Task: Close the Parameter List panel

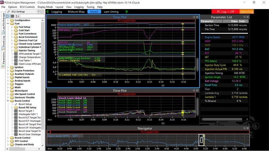Action: pyautogui.click(x=247, y=17)
